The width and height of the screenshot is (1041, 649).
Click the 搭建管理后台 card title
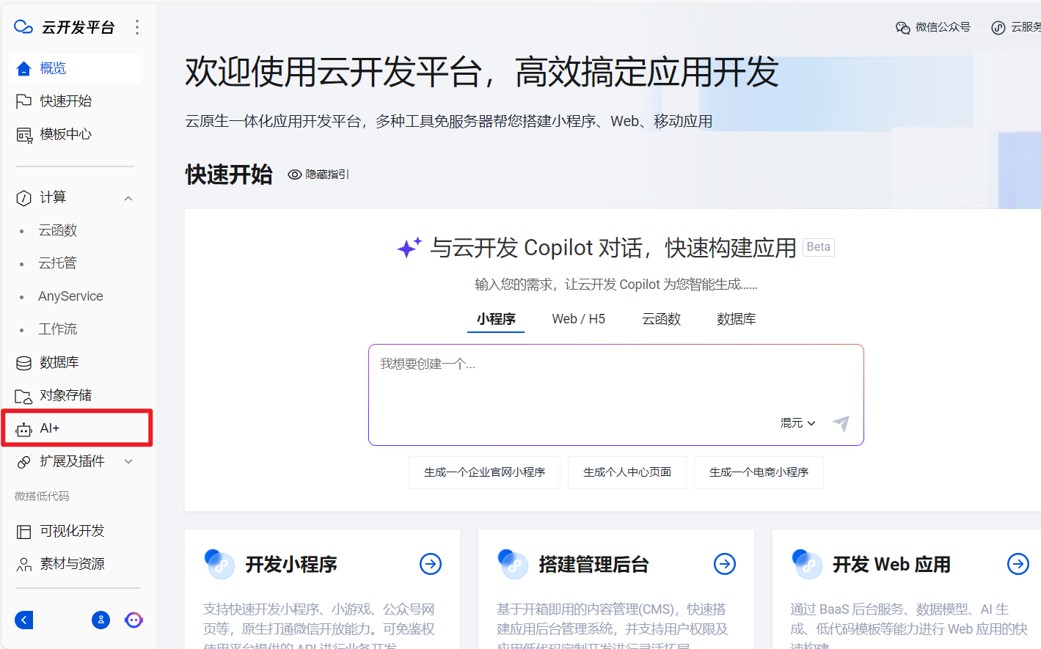coord(593,564)
